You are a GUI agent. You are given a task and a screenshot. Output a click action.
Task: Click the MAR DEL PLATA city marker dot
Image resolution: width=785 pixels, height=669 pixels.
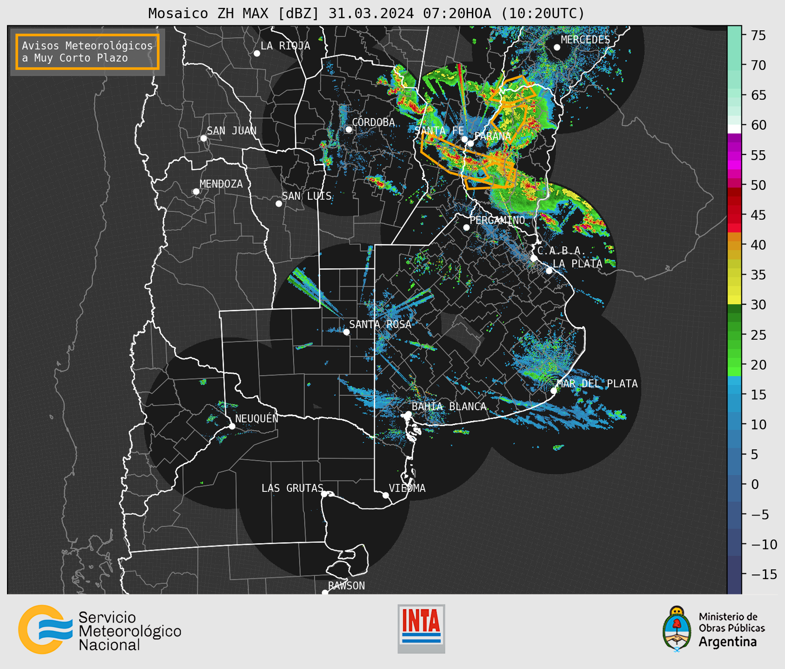(x=553, y=391)
